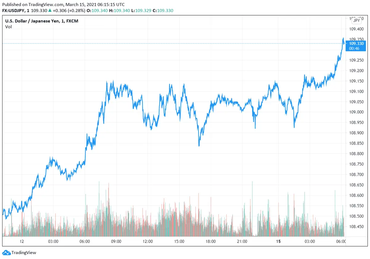The height and width of the screenshot is (259, 370).
Task: Select the blue 109.330 current price label
Action: tap(356, 43)
